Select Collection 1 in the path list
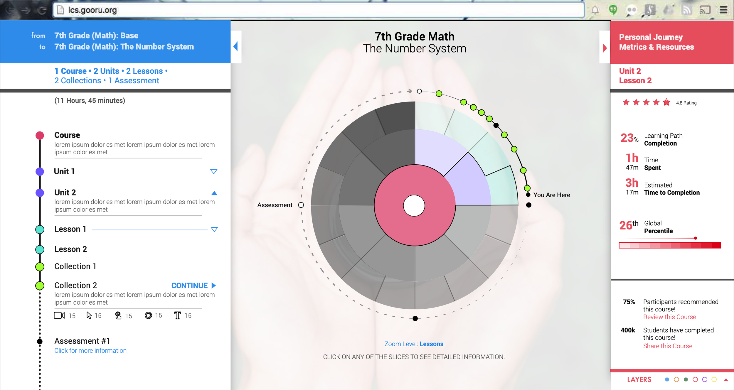Screen dimensions: 734x390 [75, 266]
